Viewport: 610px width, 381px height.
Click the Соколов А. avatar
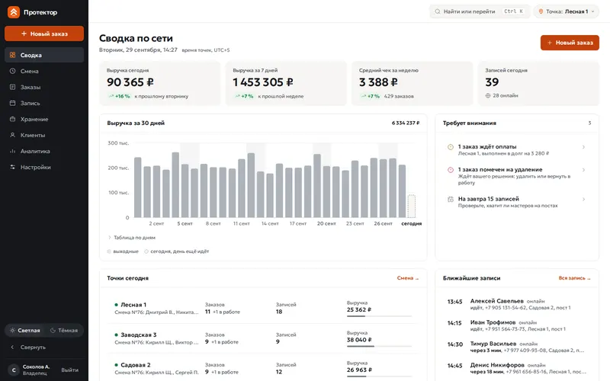pos(14,370)
